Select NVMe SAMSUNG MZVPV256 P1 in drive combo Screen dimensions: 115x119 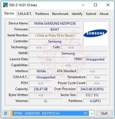50,113
